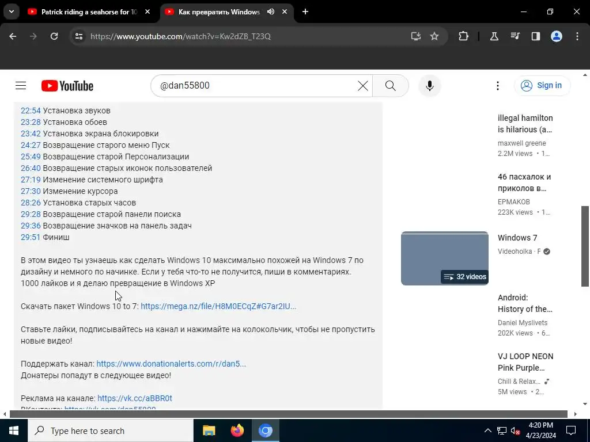Open Firefox from taskbar
This screenshot has width=590, height=442.
pyautogui.click(x=237, y=430)
